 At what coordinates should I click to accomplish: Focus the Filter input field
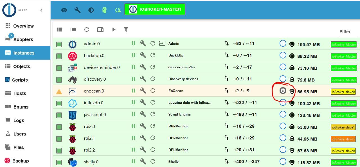(x=348, y=32)
